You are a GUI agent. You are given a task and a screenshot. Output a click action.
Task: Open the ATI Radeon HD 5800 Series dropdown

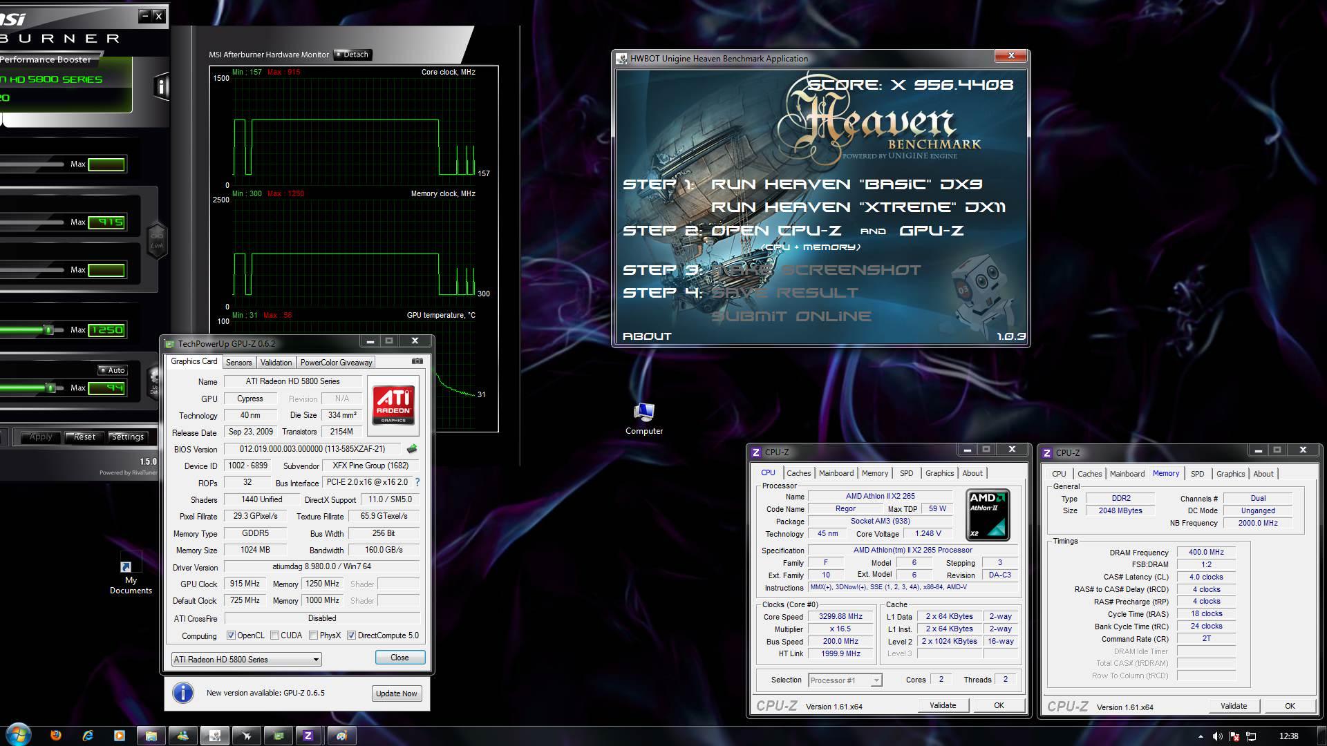[246, 659]
